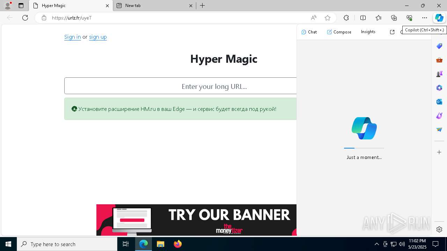
Task: Customize sidebar with plus button
Action: 439,152
